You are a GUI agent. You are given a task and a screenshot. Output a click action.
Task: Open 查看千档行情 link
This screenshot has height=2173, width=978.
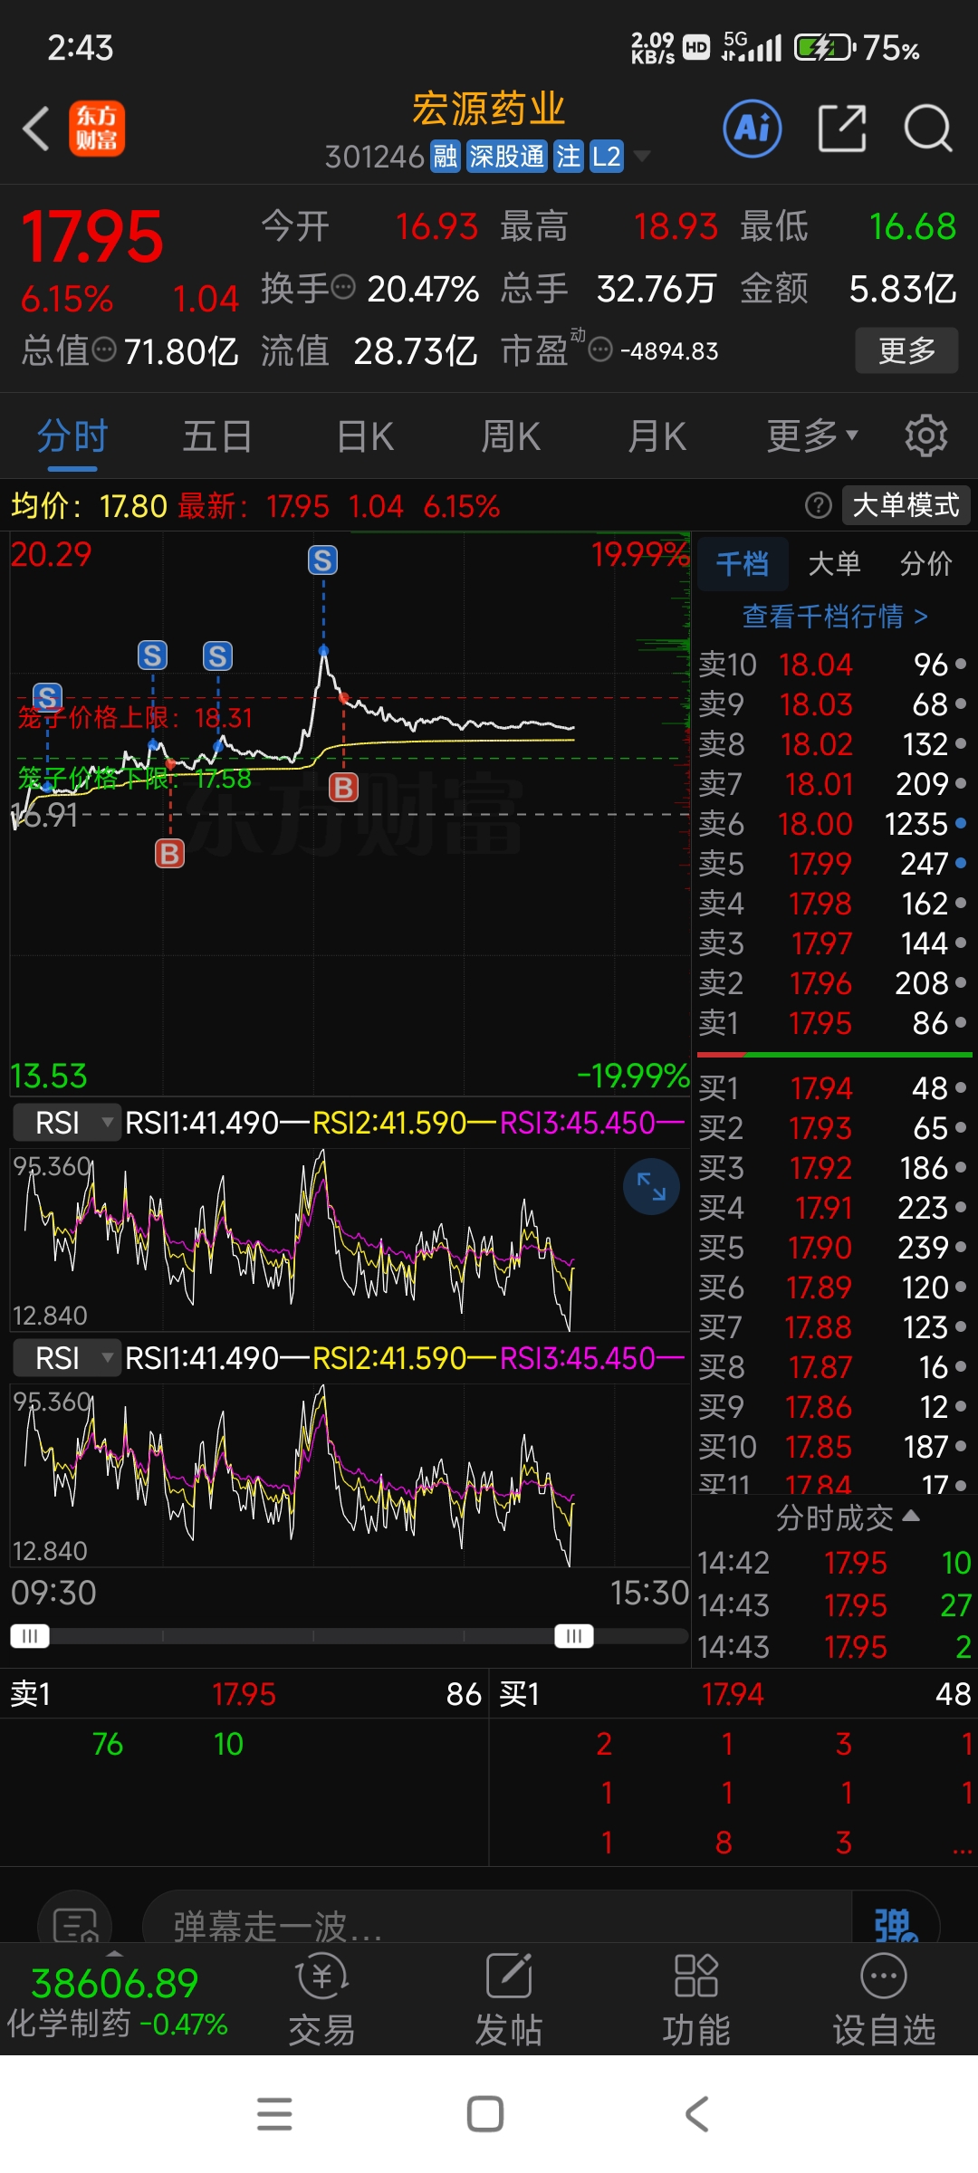pyautogui.click(x=834, y=617)
